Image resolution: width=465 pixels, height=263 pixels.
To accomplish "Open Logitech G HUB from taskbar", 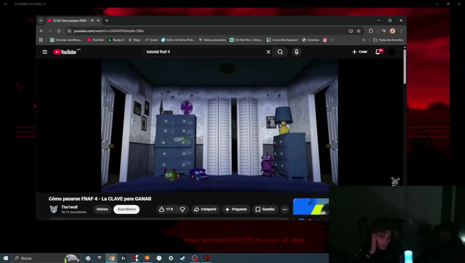I will coord(124,258).
